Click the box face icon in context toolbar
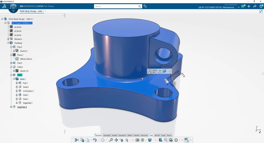Screen dimensions: 264x143 click(159, 71)
